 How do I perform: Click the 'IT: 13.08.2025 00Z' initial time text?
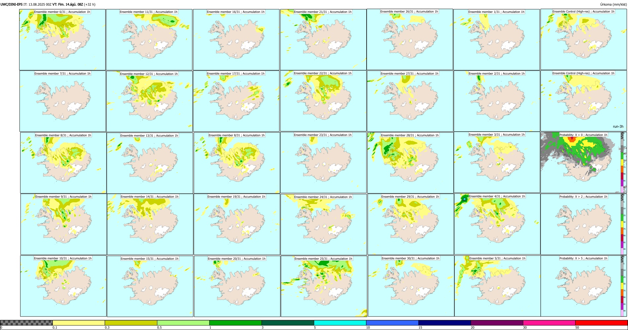click(x=37, y=4)
